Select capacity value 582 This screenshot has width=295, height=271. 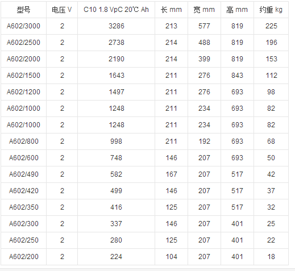[x=116, y=174]
